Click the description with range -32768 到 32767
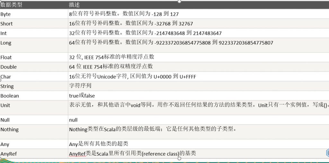 click(x=199, y=24)
